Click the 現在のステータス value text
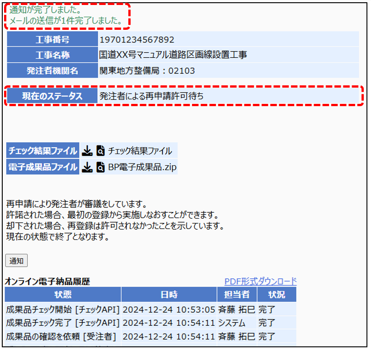371x350 pixels. click(151, 96)
